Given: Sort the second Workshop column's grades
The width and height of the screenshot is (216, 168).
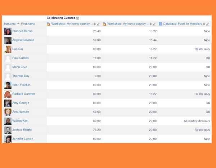Looking at the screenshot, I should (x=150, y=24).
